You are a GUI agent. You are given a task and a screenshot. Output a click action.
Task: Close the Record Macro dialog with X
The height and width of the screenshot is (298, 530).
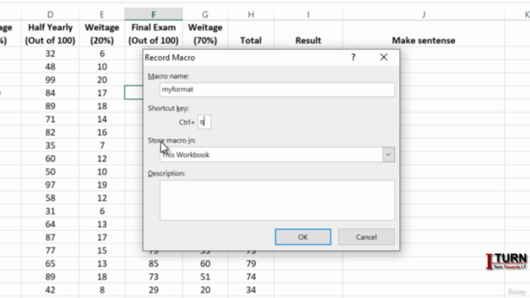pos(383,57)
